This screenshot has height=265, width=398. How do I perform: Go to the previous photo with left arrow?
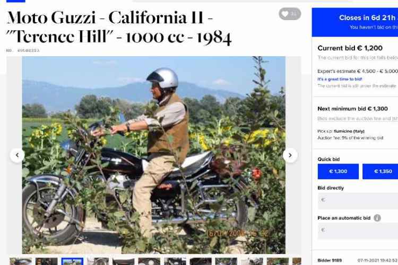click(18, 155)
